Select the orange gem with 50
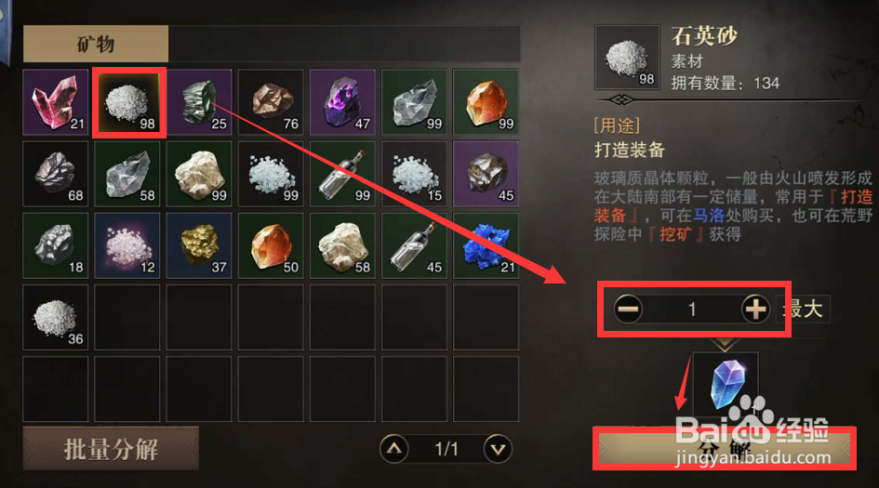 point(271,245)
